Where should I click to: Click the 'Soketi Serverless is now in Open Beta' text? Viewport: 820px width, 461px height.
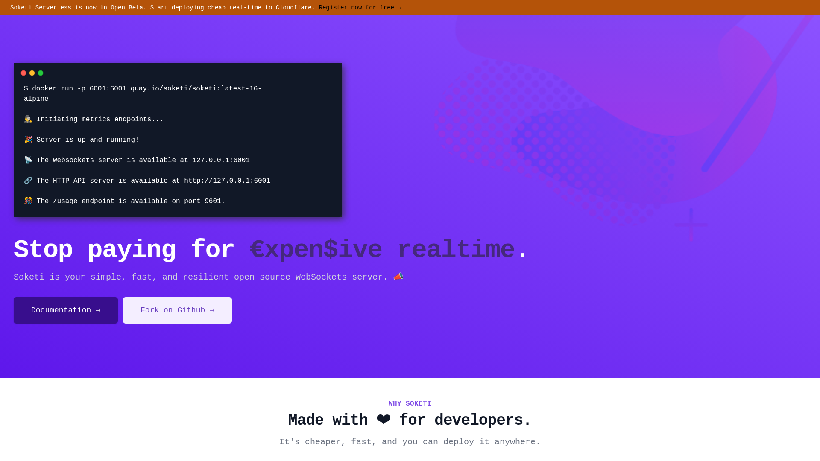pos(163,8)
